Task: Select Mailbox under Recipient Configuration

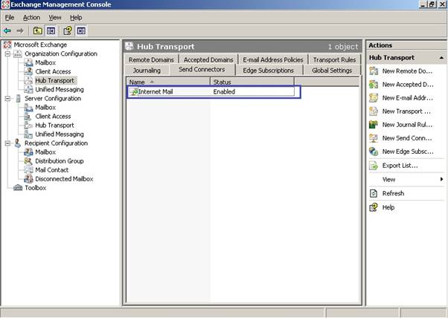Action: tap(45, 152)
